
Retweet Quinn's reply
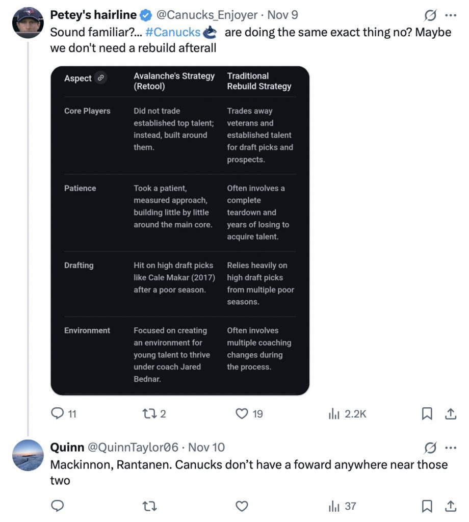(x=150, y=506)
